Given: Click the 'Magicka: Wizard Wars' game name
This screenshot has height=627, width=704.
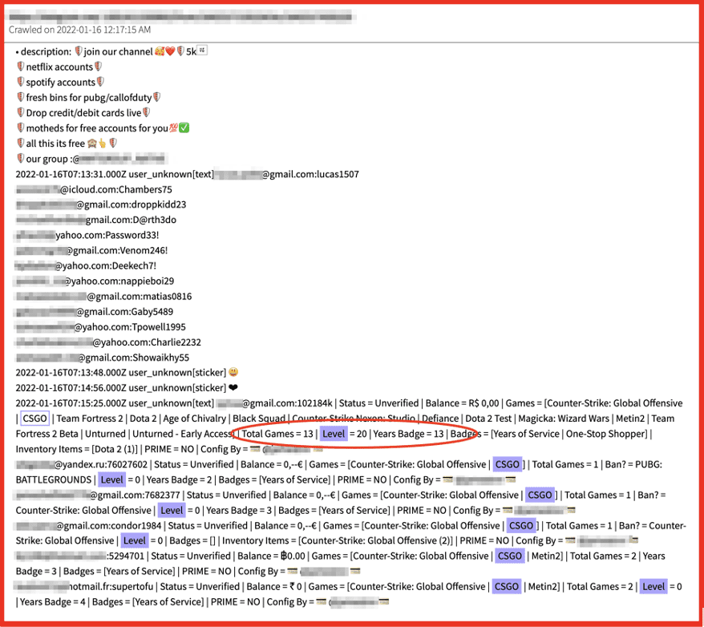Looking at the screenshot, I should 564,419.
